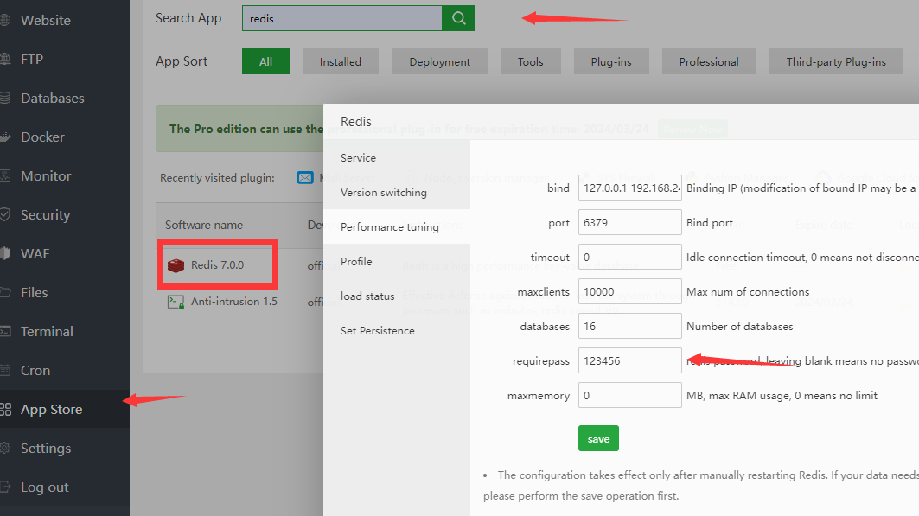
Task: Open Settings in the sidebar
Action: click(45, 449)
